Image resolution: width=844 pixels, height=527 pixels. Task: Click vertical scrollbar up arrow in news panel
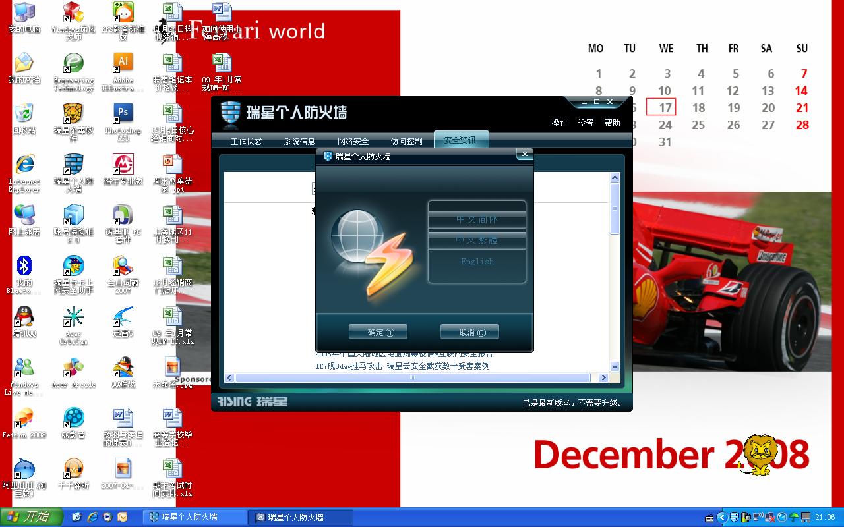pos(615,178)
